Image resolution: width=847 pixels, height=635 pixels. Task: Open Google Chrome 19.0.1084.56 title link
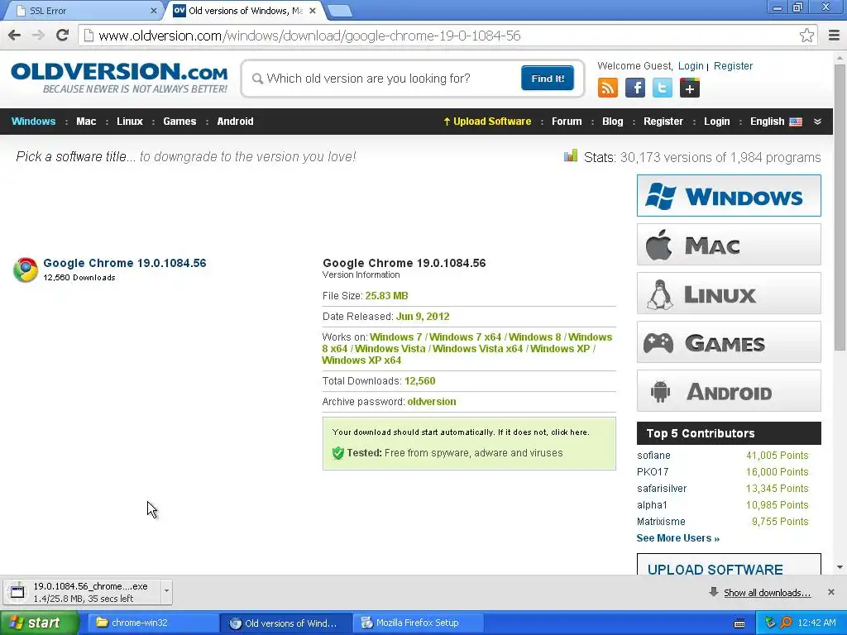pyautogui.click(x=125, y=263)
